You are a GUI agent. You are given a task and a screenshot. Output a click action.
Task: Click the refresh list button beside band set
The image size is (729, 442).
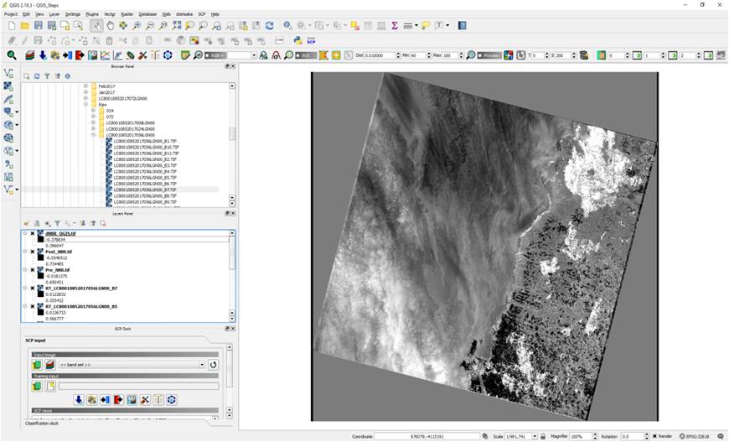(x=213, y=365)
